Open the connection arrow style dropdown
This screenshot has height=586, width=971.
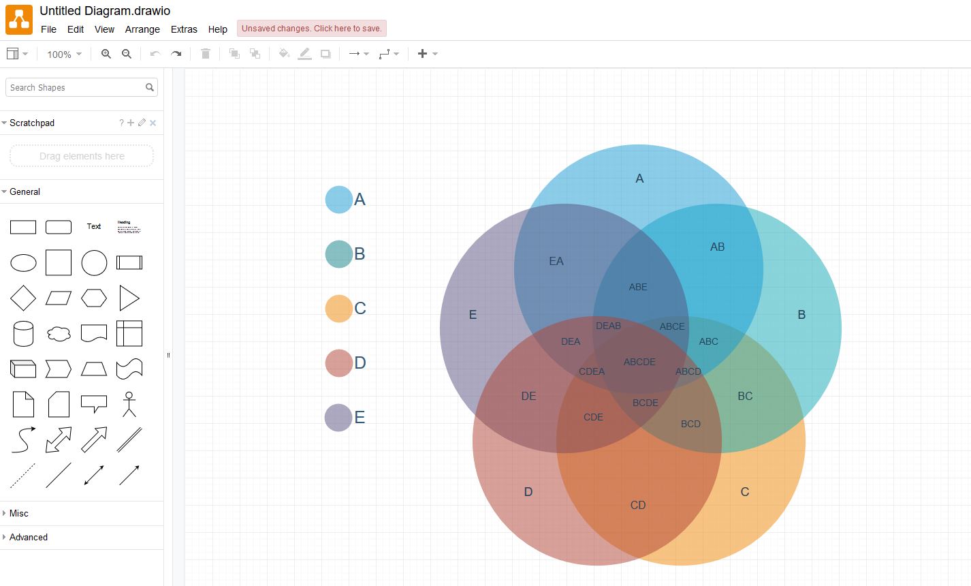tap(358, 54)
